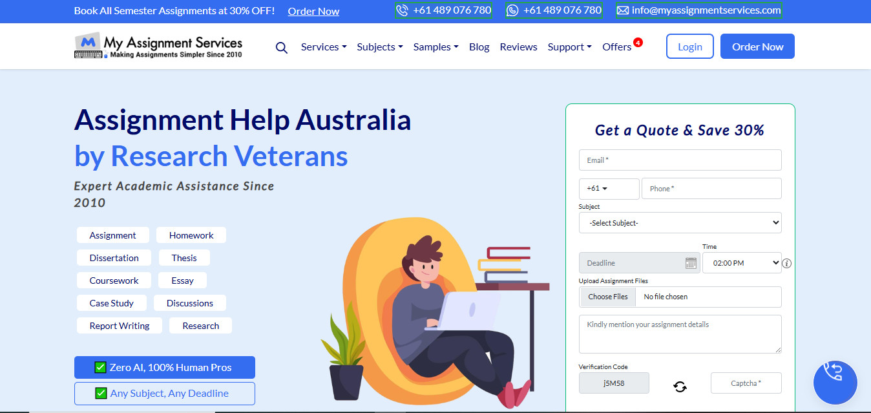Open the search magnifier icon
The height and width of the screenshot is (413, 871).
click(281, 47)
